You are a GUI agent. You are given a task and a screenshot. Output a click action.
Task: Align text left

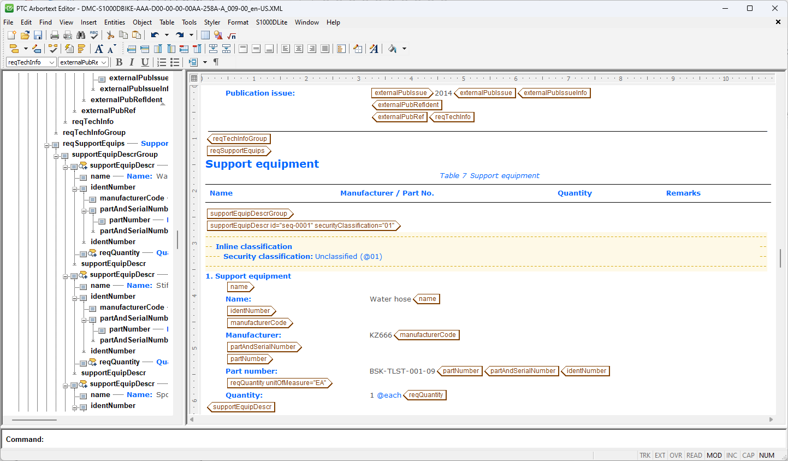coord(286,49)
